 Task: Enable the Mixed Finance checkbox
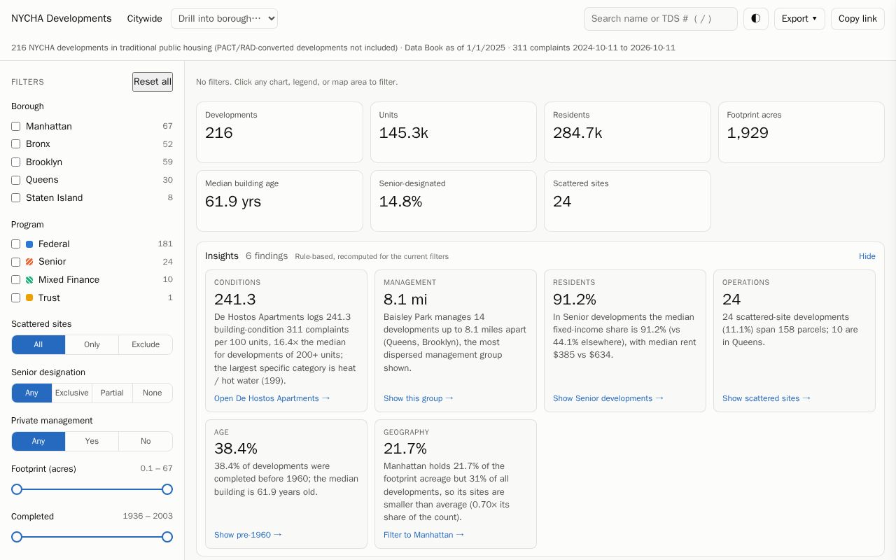(x=15, y=280)
